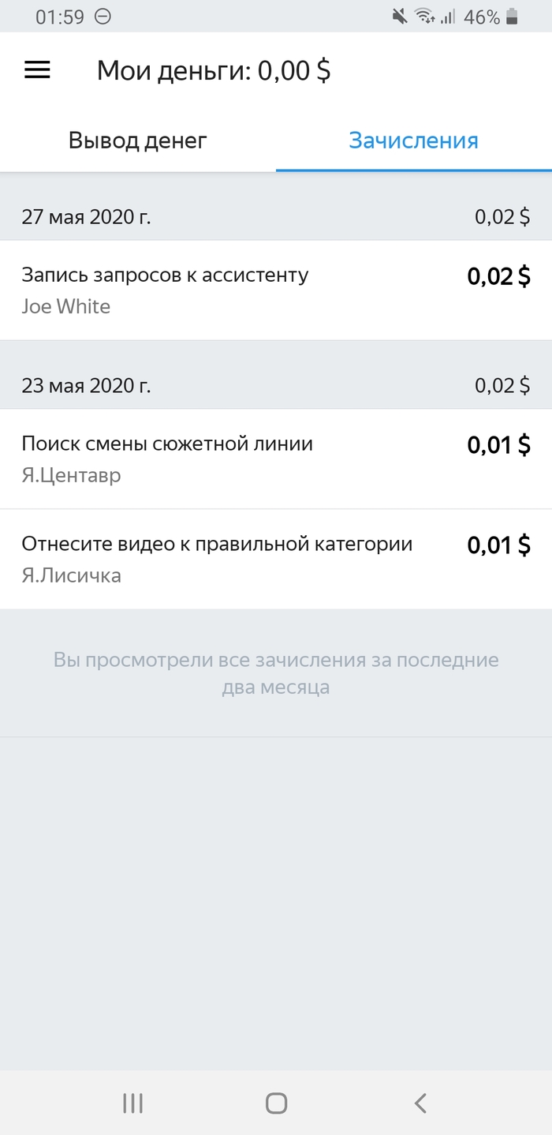Tap the 23 мая 2020 date header
Viewport: 552px width, 1135px height.
coord(86,386)
